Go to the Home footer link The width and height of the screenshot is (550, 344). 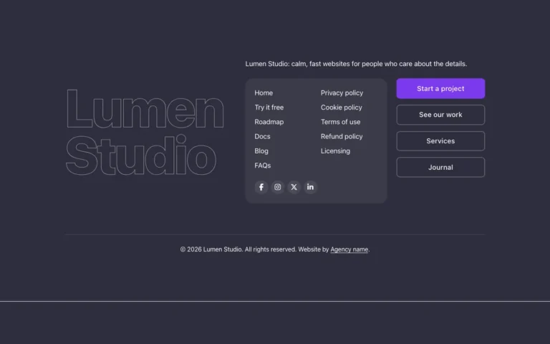pos(264,93)
